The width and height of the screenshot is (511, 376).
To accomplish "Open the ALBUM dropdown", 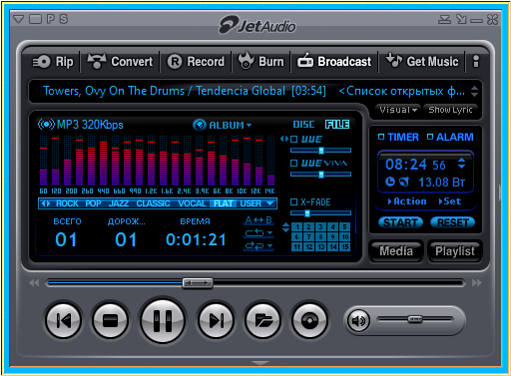I will coord(223,125).
